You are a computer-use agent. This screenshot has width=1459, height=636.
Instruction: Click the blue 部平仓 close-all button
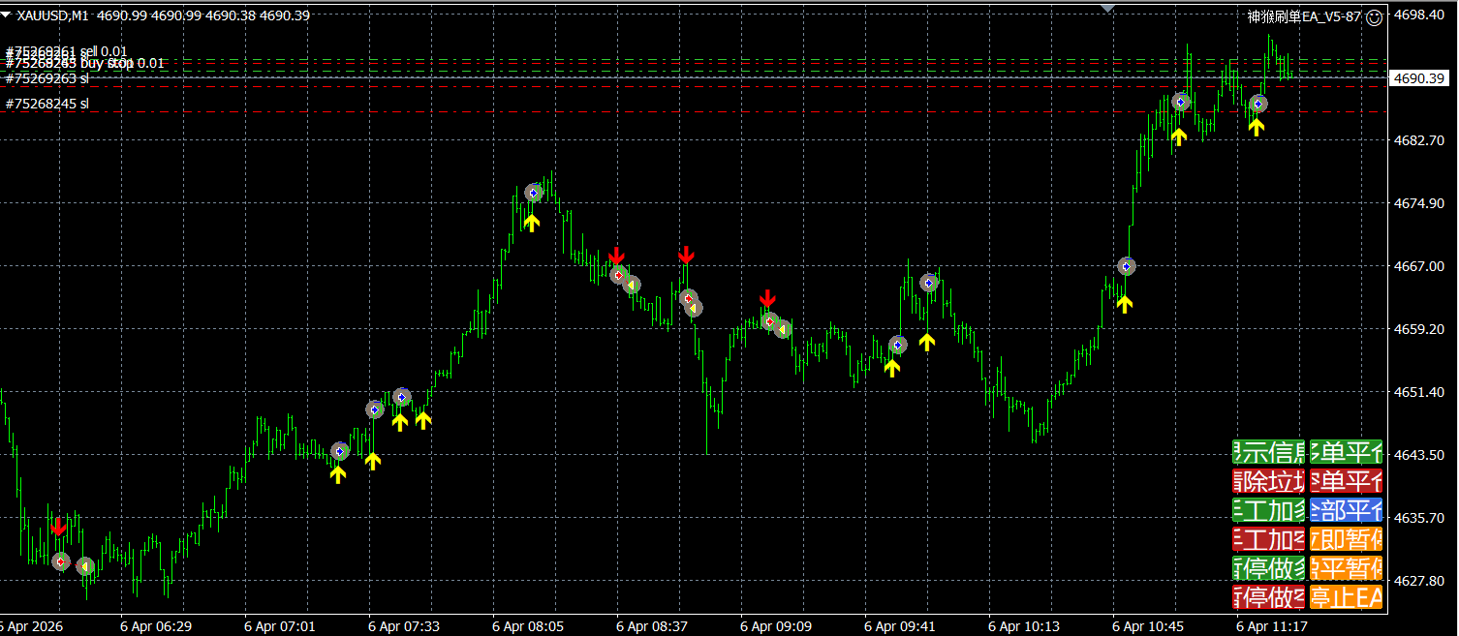pos(1347,509)
